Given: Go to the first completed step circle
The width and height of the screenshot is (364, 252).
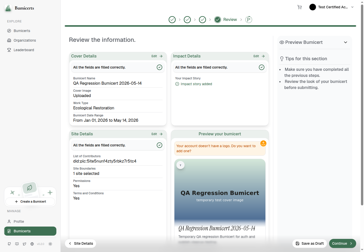Looking at the screenshot, I should tap(172, 20).
